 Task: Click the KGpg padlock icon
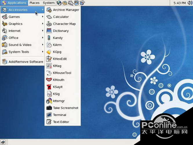(x=49, y=52)
